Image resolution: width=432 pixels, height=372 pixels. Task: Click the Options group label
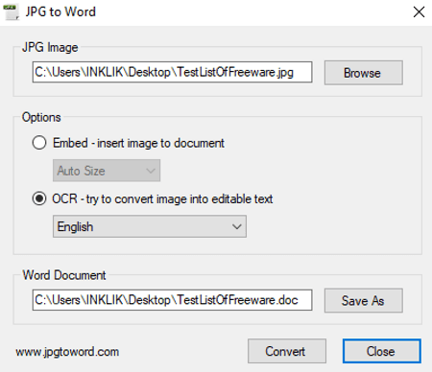(x=41, y=117)
